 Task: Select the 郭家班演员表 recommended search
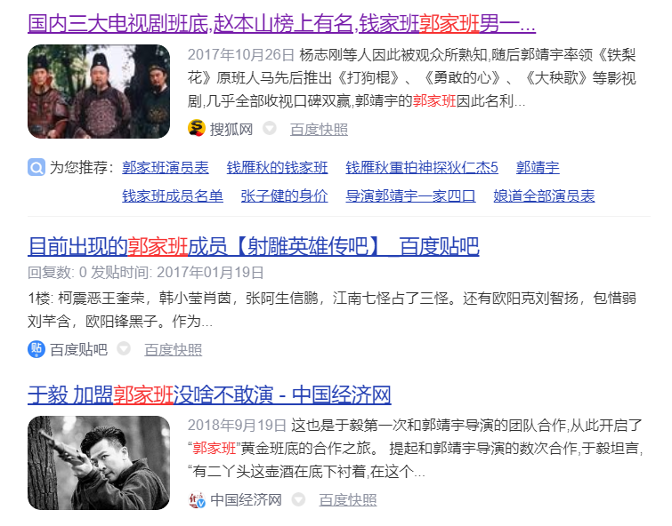pyautogui.click(x=166, y=167)
